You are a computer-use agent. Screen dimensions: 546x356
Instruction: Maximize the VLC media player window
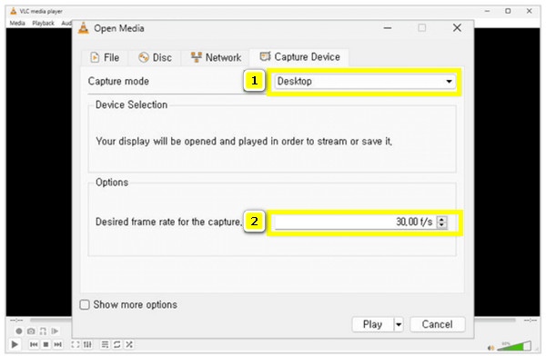(508, 11)
